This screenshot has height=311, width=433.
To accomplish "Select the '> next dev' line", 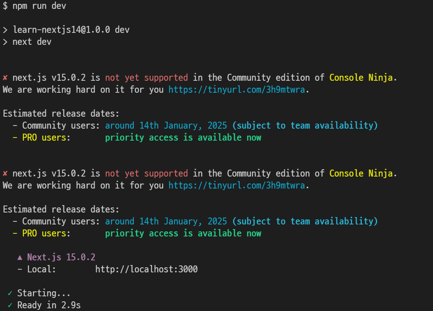I will [x=27, y=42].
